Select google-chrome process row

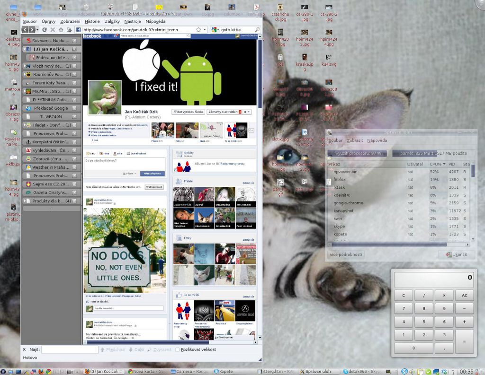[399, 203]
